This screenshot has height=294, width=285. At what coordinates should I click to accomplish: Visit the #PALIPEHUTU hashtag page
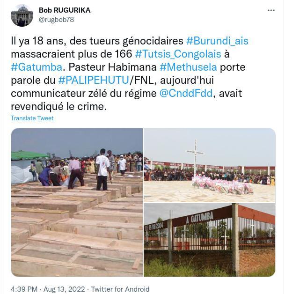(x=94, y=80)
